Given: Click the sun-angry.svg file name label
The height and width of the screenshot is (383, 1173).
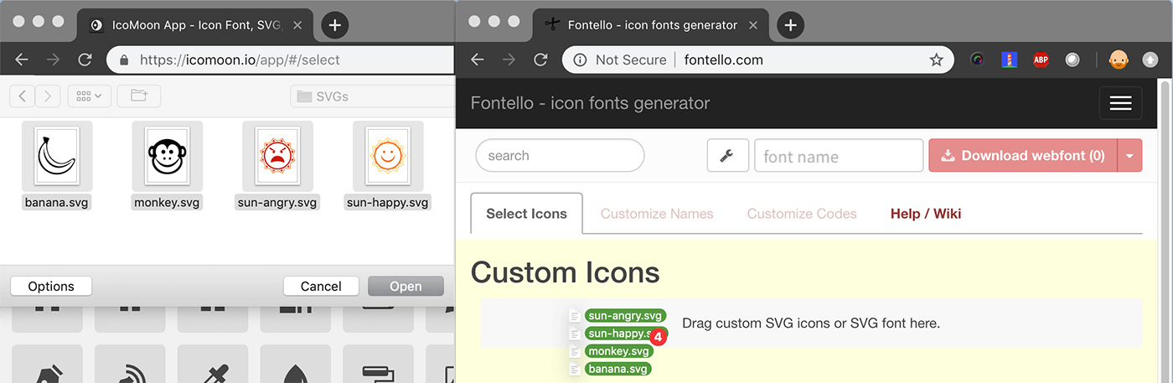Looking at the screenshot, I should pos(277,202).
